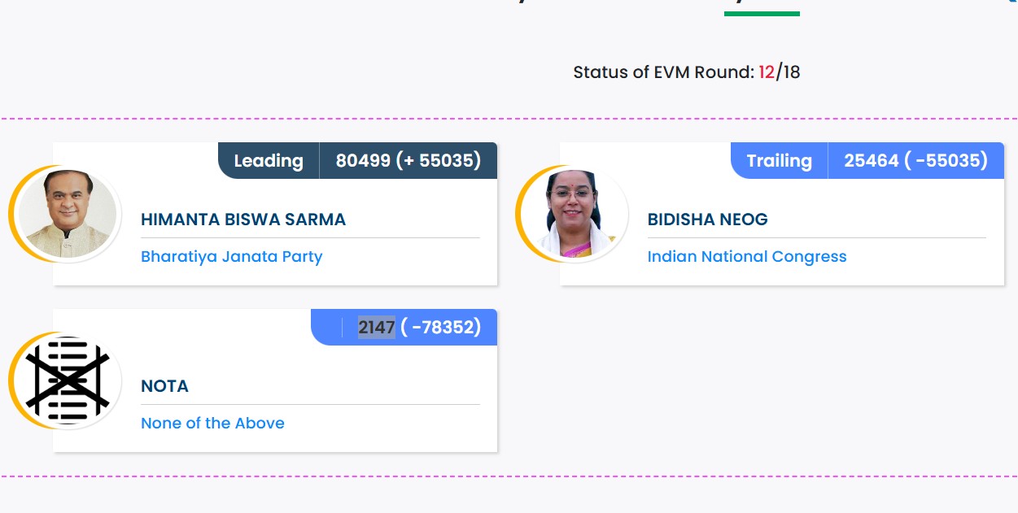Click the Leading status badge
Viewport: 1018px width, 513px height.
point(269,161)
